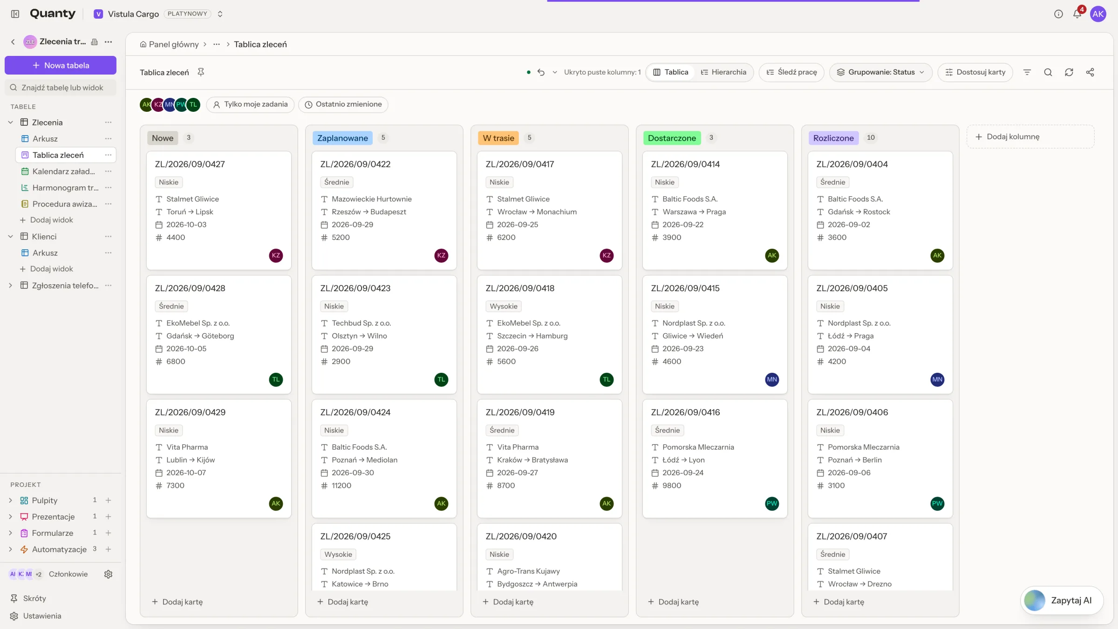This screenshot has height=629, width=1118.
Task: Select W trasie status label
Action: 498,138
